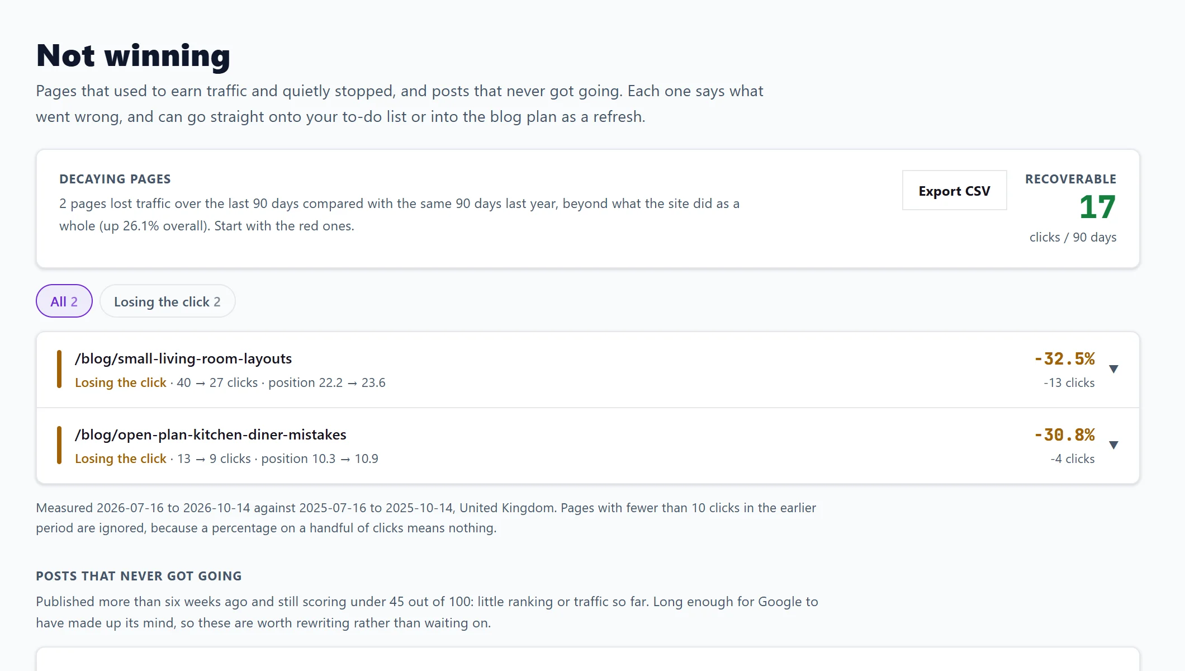
Task: Export decaying pages as CSV
Action: pyautogui.click(x=954, y=191)
